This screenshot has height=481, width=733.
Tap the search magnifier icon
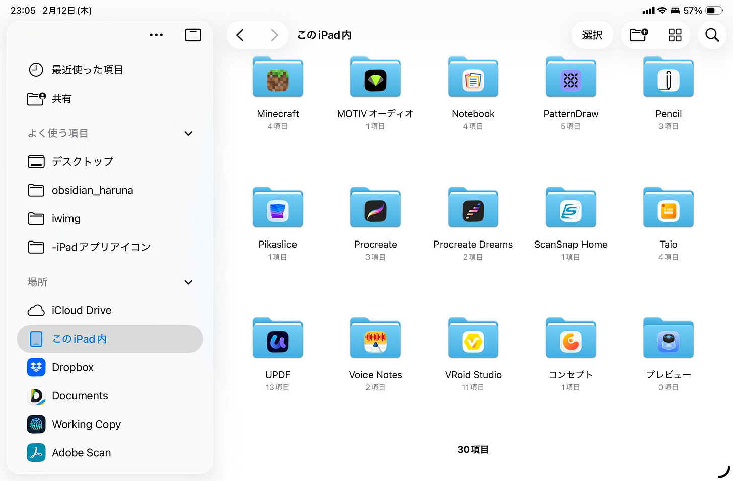(712, 35)
